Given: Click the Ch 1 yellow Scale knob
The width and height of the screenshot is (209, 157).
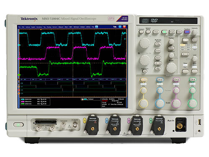Looking at the screenshot, I should coord(143,103).
